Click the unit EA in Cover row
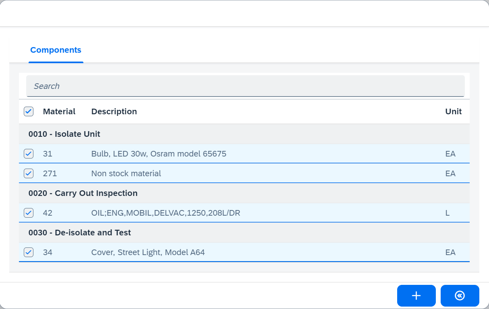 point(450,252)
